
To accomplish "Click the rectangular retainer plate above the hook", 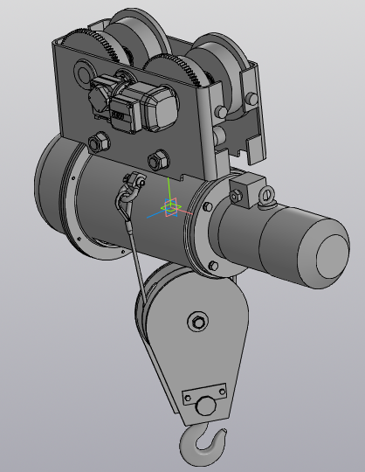I will click(x=204, y=393).
